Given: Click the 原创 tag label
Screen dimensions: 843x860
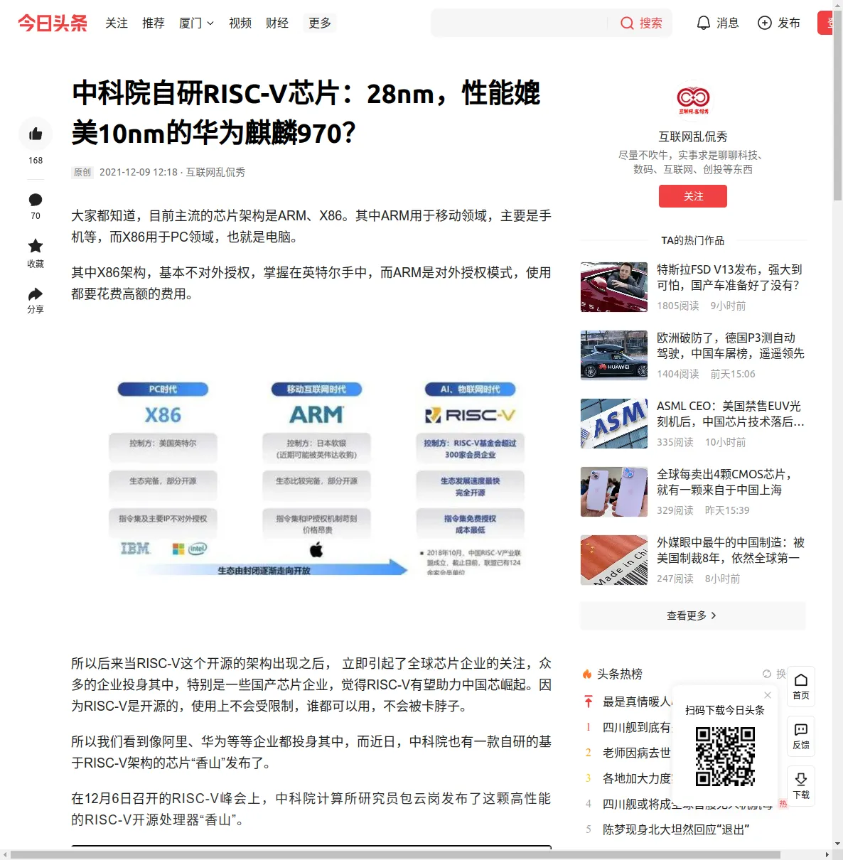Looking at the screenshot, I should pos(82,172).
